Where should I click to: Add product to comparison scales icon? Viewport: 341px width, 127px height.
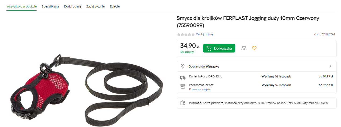click(244, 48)
